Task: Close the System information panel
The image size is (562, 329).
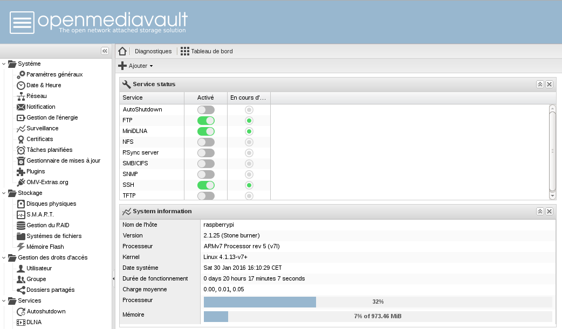Action: pyautogui.click(x=549, y=211)
